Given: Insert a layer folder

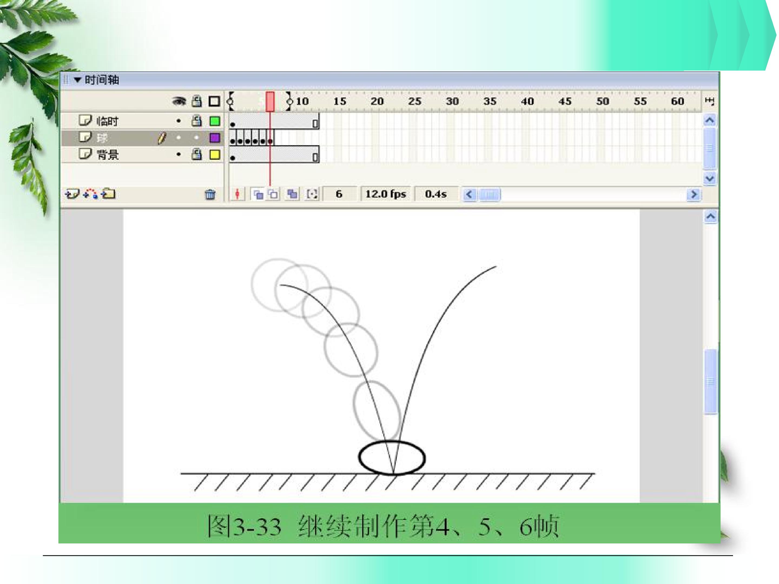Looking at the screenshot, I should point(108,194).
